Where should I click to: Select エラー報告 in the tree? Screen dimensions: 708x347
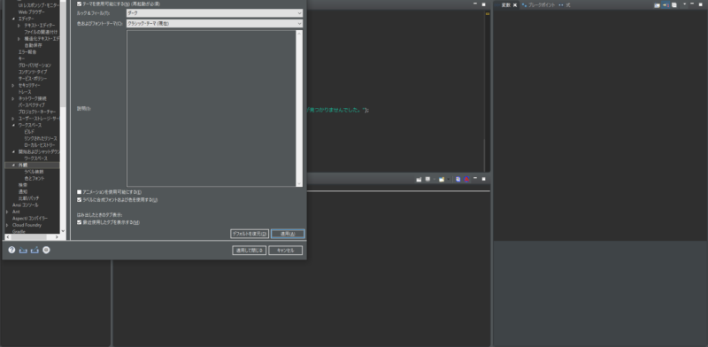point(27,52)
